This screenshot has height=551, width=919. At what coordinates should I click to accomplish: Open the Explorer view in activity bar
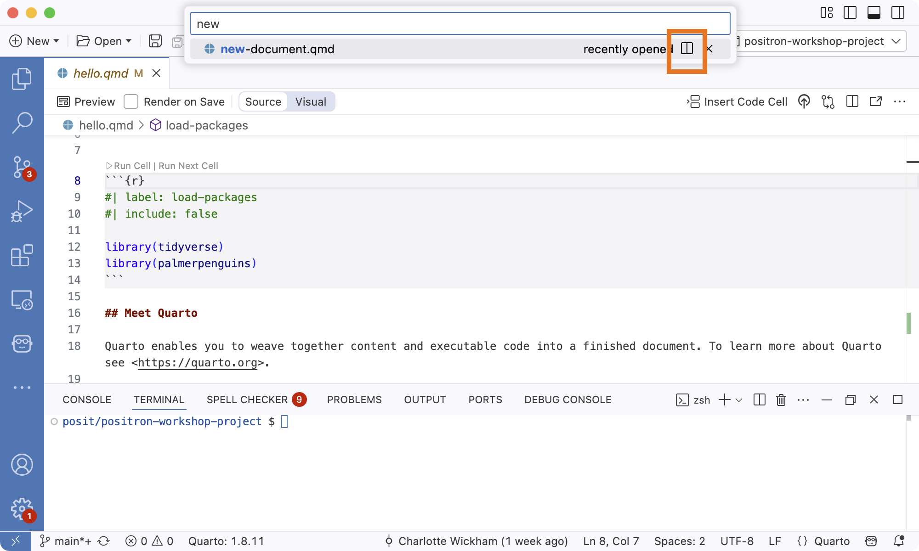[22, 79]
